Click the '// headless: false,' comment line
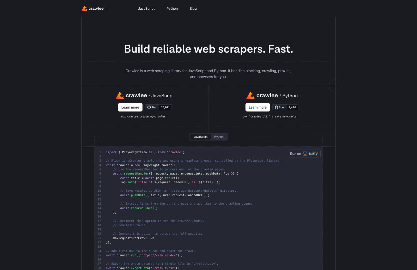The height and width of the screenshot is (270, 417). tap(130, 225)
